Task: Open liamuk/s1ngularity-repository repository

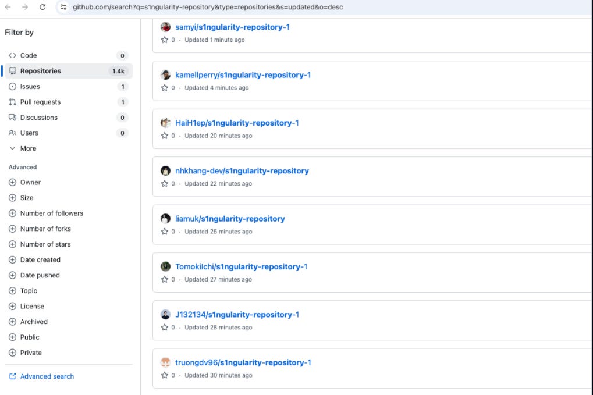Action: pyautogui.click(x=230, y=219)
